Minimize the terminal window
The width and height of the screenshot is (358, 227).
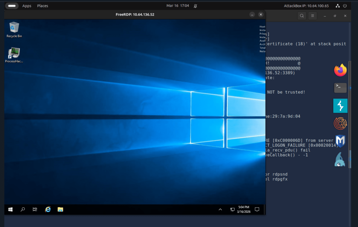point(325,16)
